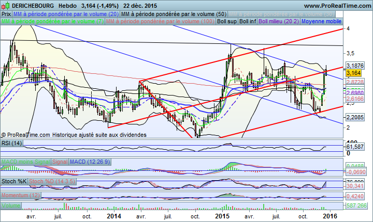
Task: Click the green volume-weighted MM (7) label
Action: 52,21
